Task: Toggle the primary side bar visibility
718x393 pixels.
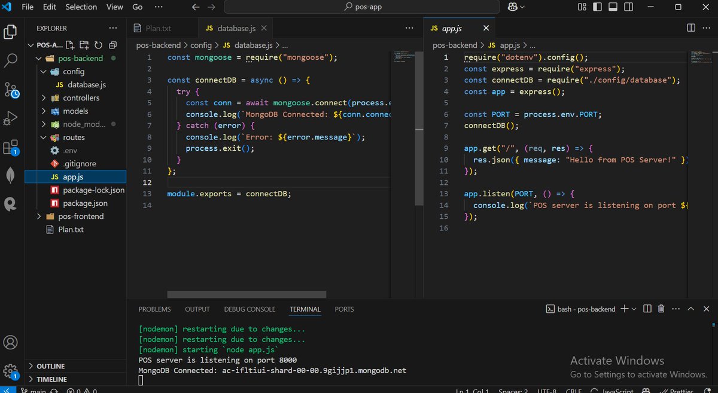Action: click(x=598, y=7)
